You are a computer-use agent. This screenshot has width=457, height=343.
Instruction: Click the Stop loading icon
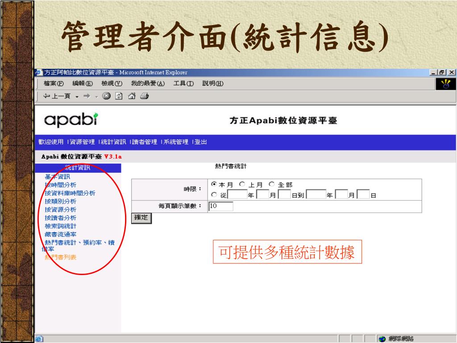pos(106,96)
